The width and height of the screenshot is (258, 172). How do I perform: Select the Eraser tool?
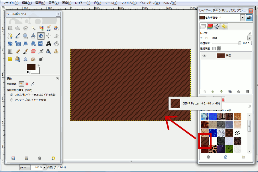point(33,51)
